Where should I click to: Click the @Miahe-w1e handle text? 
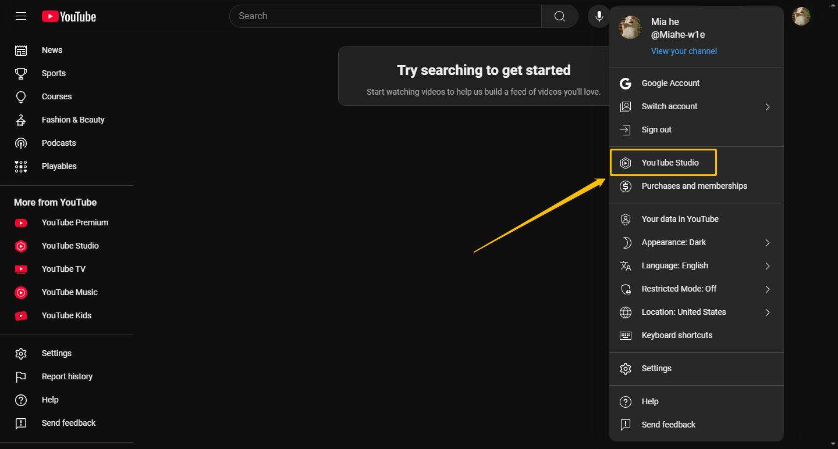678,35
